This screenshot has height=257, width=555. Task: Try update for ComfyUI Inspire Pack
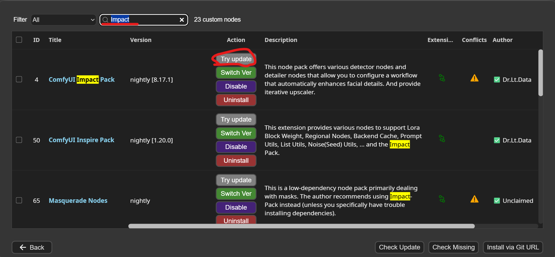point(236,119)
